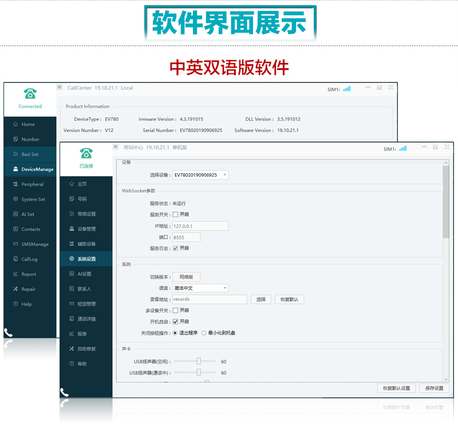Click the 恢复默认设置 button
Image resolution: width=458 pixels, height=427 pixels.
[397, 388]
